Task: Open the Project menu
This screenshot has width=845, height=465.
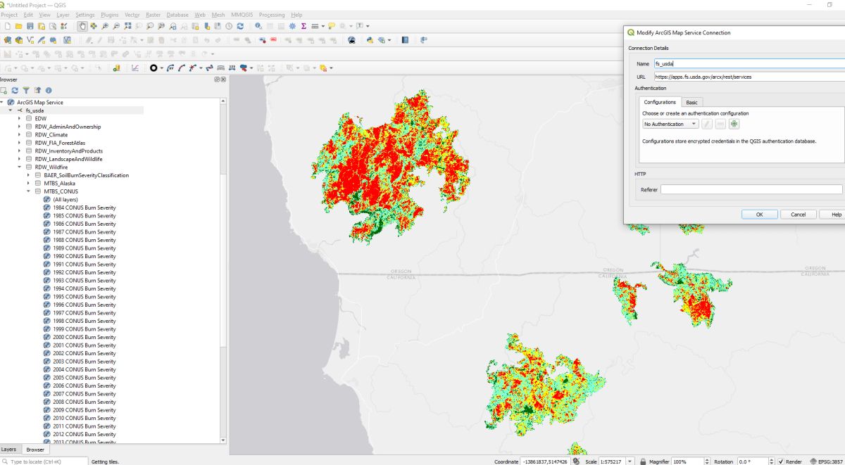Action: coord(9,14)
